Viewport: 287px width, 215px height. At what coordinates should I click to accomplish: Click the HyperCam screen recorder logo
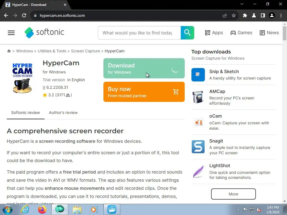pos(22,78)
